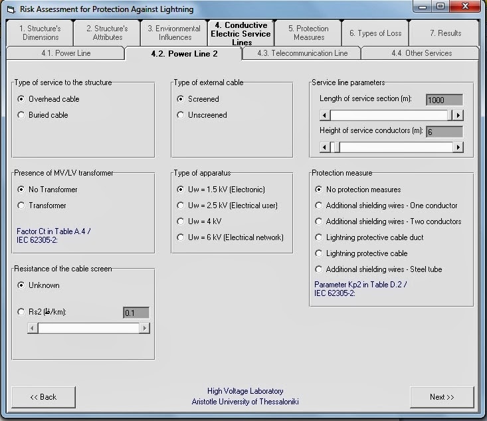
Task: Click the Rs2 resistance scrollbar track
Action: pos(88,329)
